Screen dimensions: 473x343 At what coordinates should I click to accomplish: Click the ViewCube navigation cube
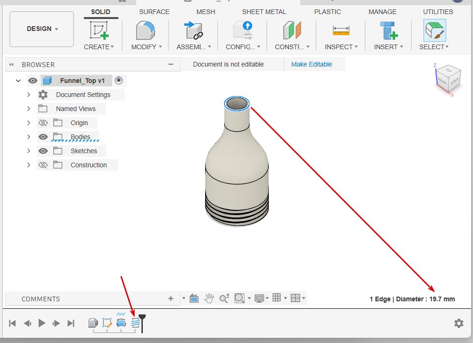(x=448, y=79)
